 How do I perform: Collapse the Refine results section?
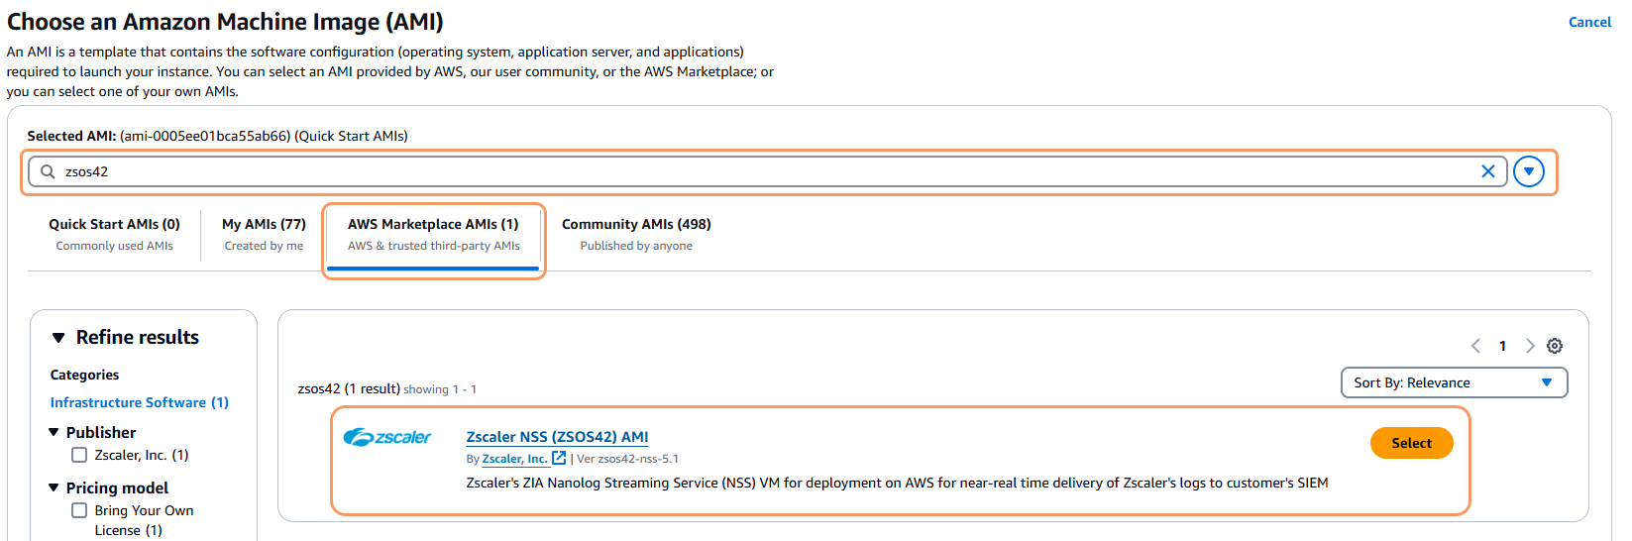(58, 338)
